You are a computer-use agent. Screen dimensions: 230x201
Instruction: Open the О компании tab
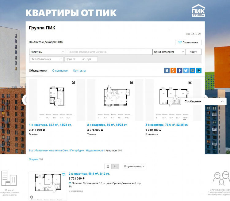point(60,71)
